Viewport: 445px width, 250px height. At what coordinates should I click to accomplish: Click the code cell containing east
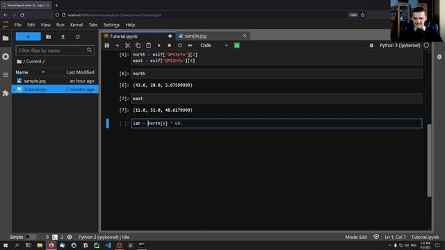(x=277, y=99)
